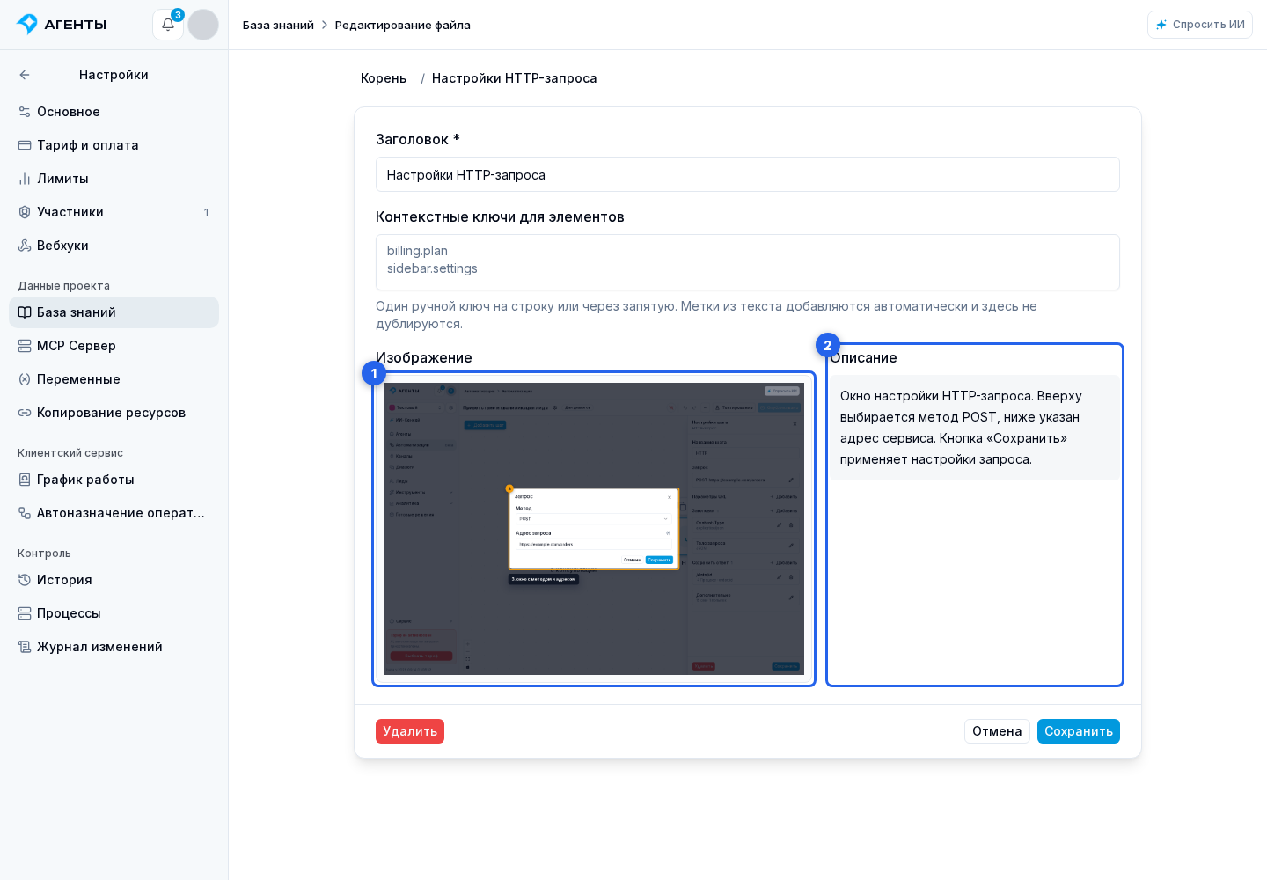Viewport: 1267px width, 880px height.
Task: Click the АГЕНТЫ logo icon
Action: click(27, 24)
